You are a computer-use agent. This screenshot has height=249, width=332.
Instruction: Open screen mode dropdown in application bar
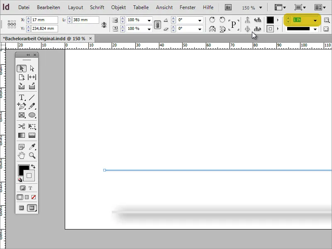pos(300,7)
